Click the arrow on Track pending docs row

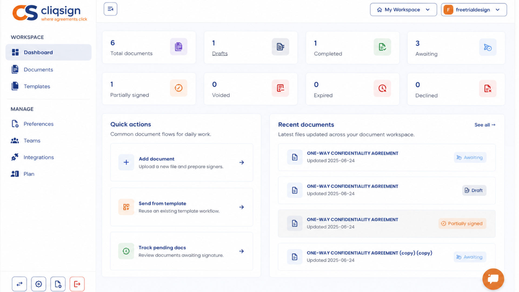click(242, 251)
